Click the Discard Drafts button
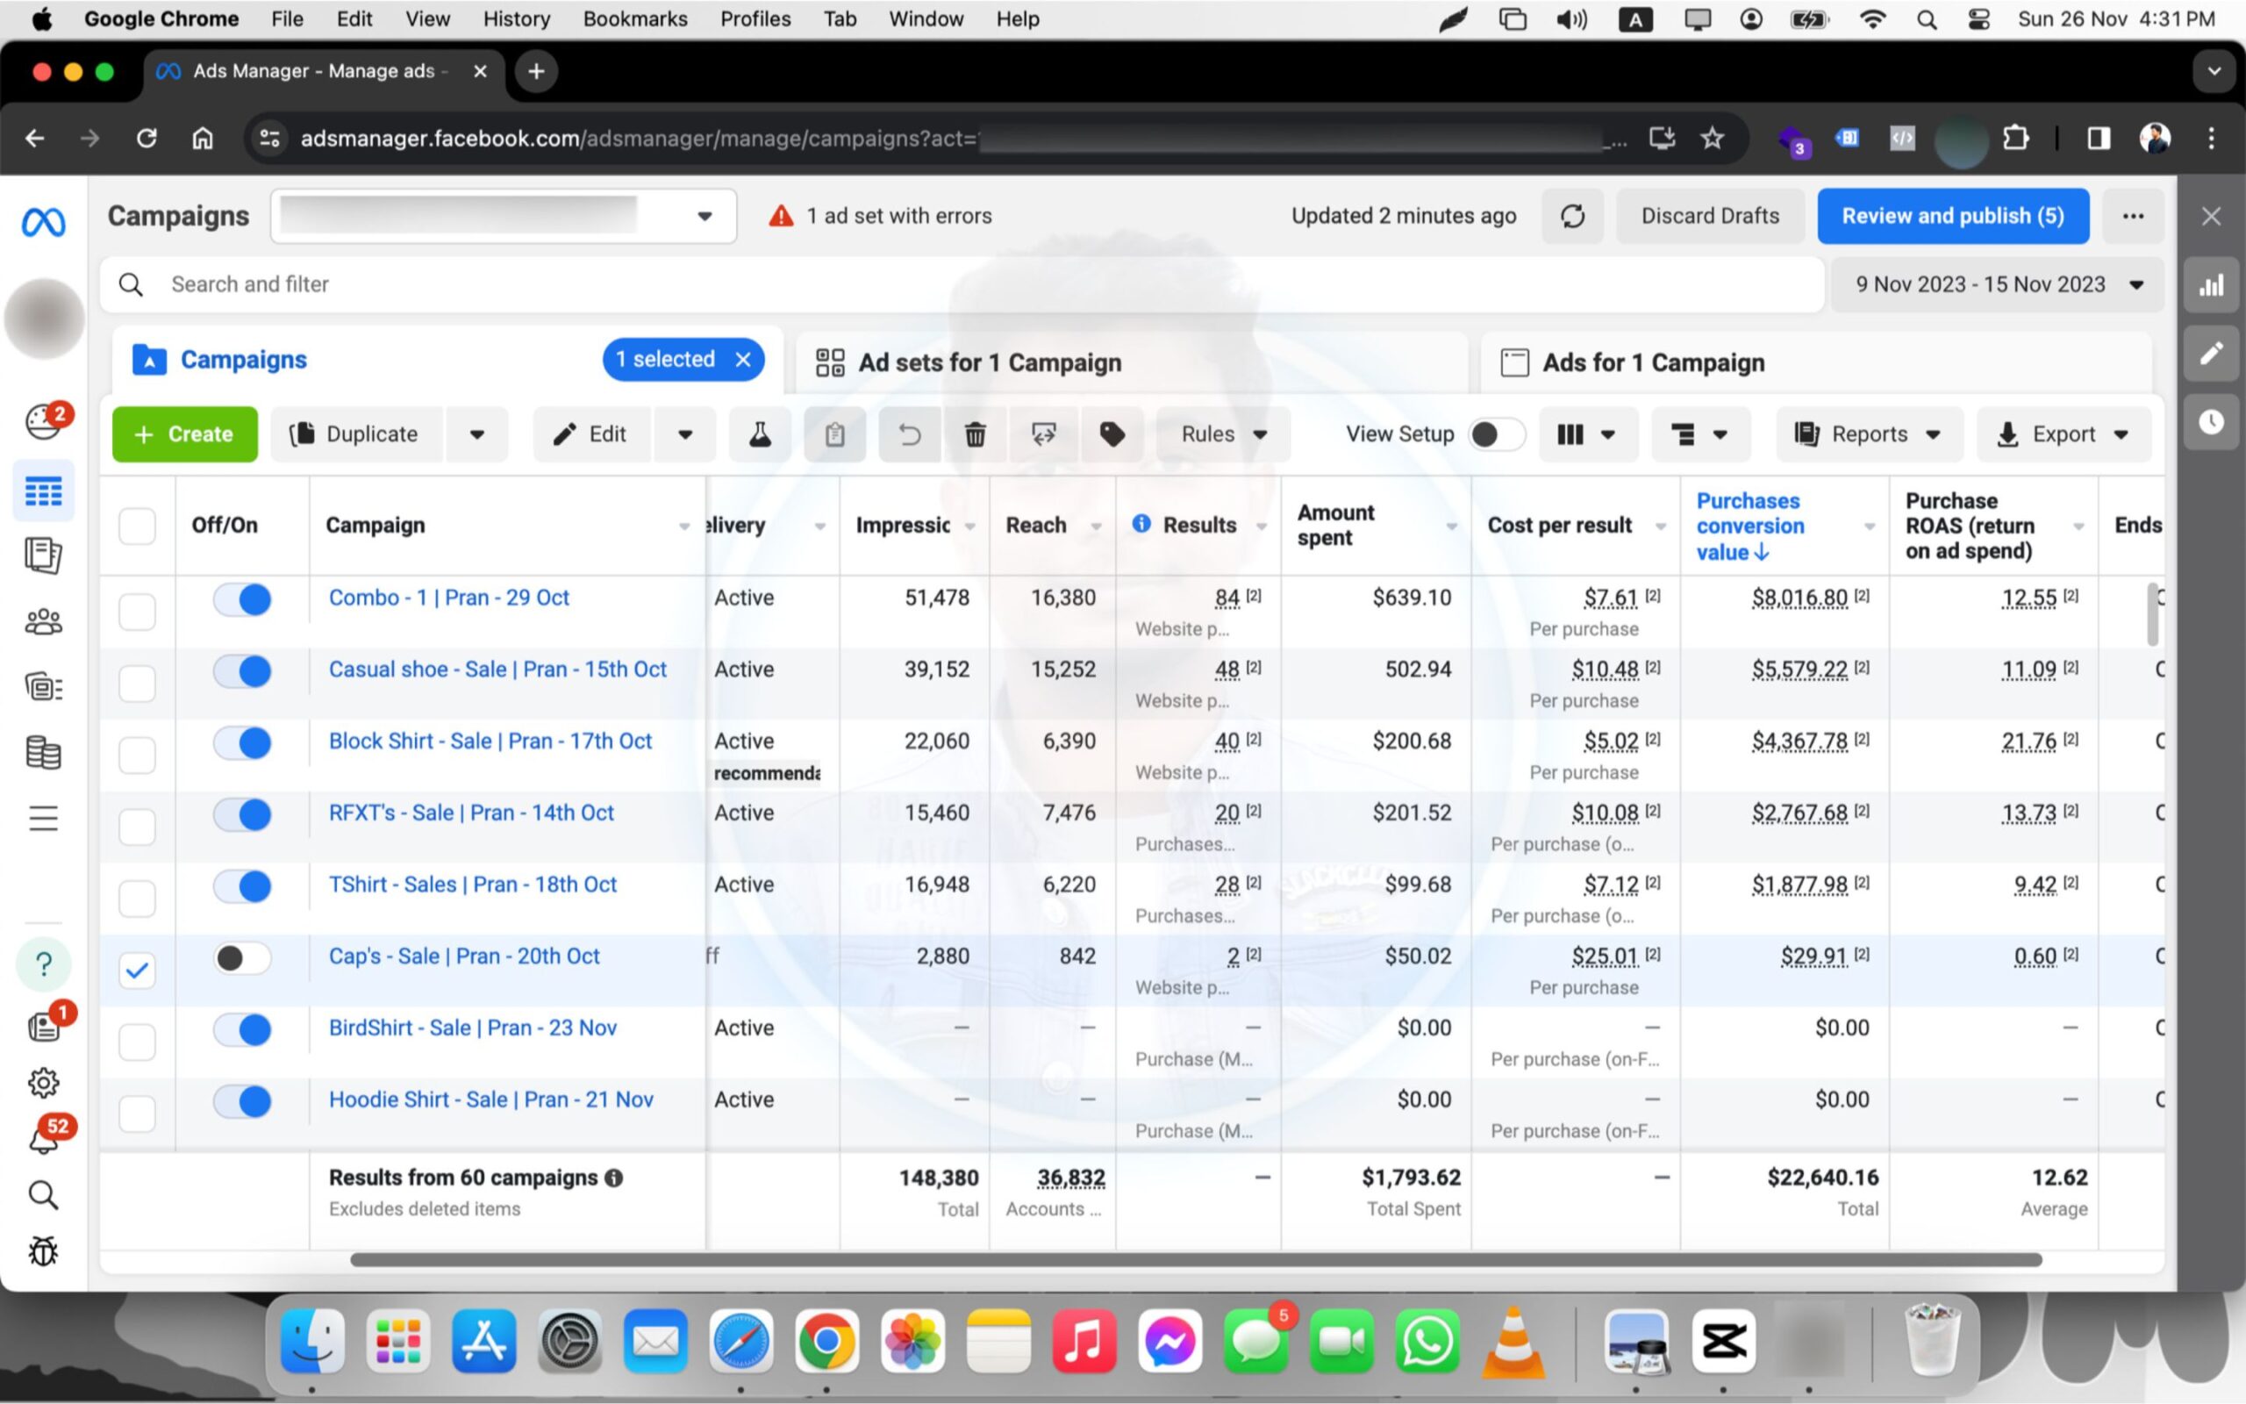Viewport: 2246px width, 1404px height. pyautogui.click(x=1710, y=217)
